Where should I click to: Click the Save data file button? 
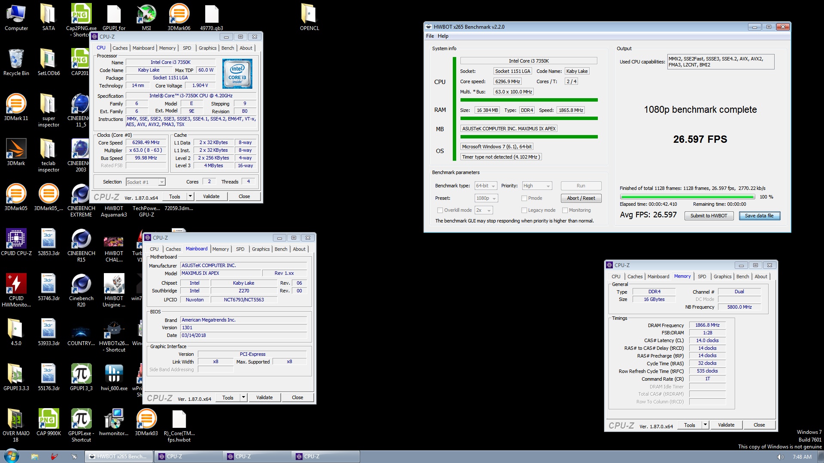pos(759,216)
